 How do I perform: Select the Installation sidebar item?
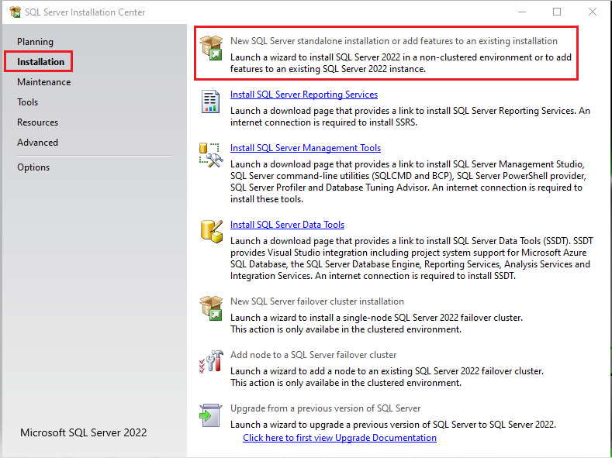[x=40, y=62]
